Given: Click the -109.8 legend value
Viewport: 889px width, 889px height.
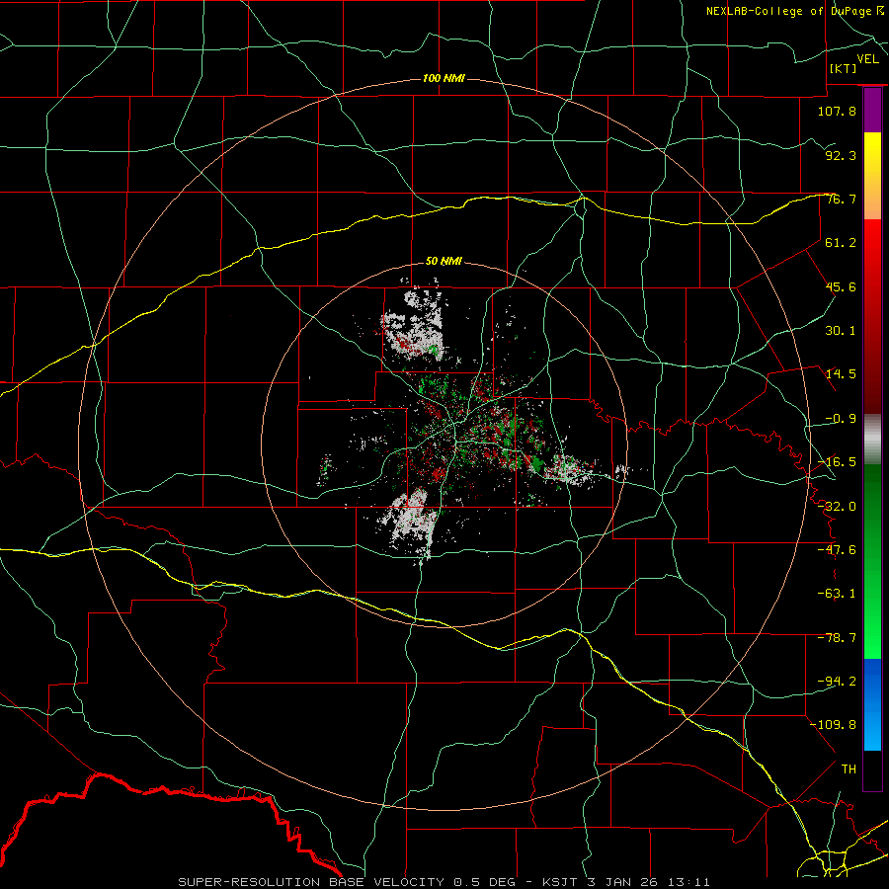Looking at the screenshot, I should pyautogui.click(x=833, y=725).
